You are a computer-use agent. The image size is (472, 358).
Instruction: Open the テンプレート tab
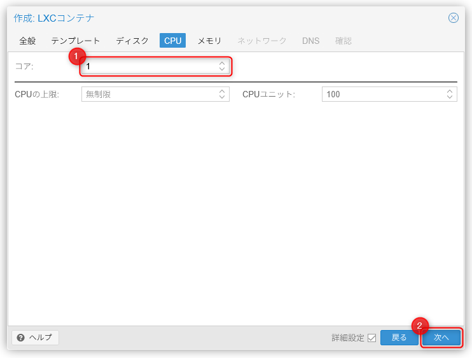[76, 41]
